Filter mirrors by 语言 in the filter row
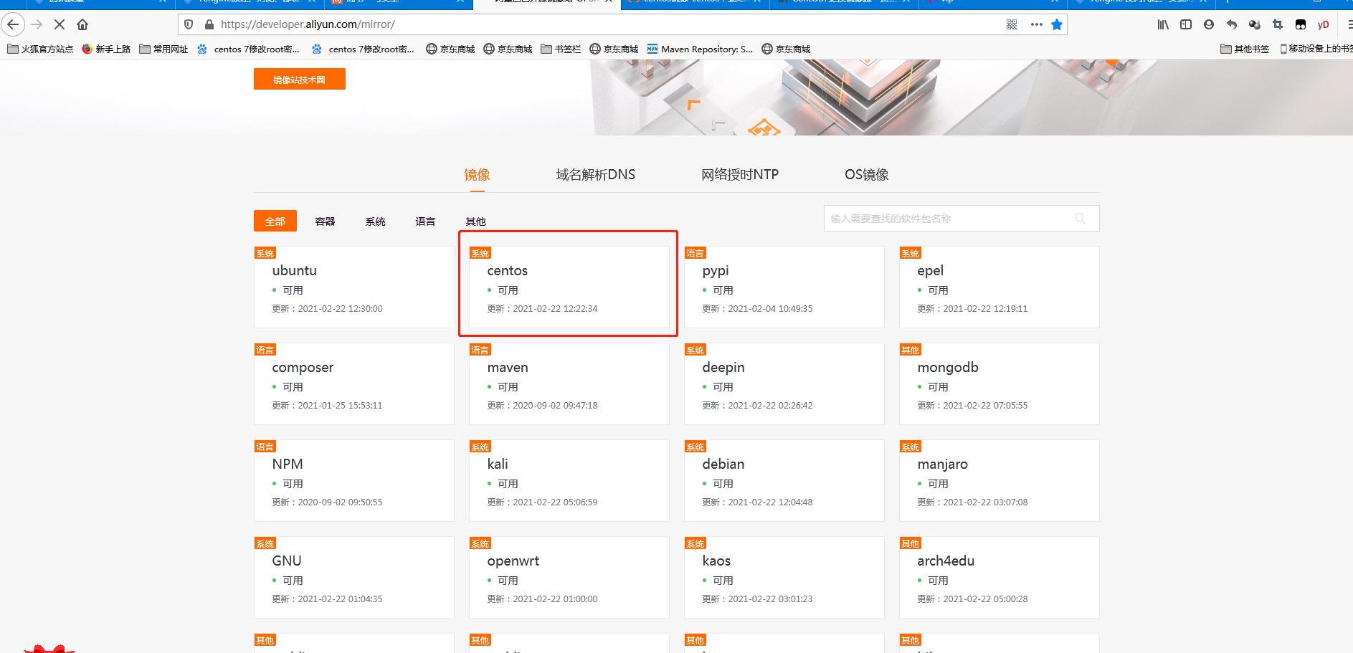This screenshot has width=1353, height=653. coord(425,221)
